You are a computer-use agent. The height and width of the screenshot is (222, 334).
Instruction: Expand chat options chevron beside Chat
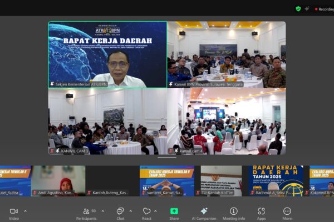131,211
